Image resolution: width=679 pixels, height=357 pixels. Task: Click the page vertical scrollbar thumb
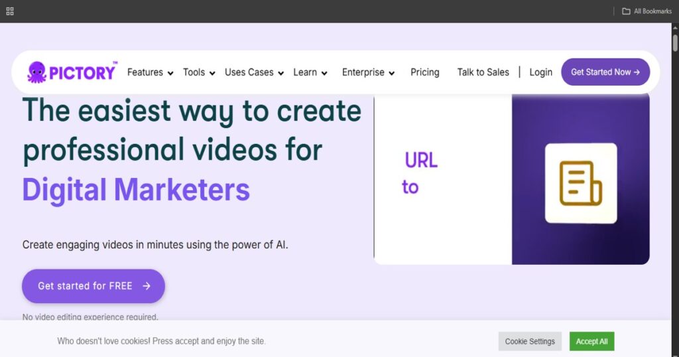click(674, 43)
